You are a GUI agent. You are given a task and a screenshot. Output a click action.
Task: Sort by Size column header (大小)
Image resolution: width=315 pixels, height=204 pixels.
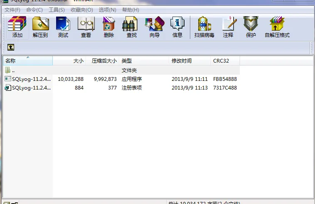point(69,61)
